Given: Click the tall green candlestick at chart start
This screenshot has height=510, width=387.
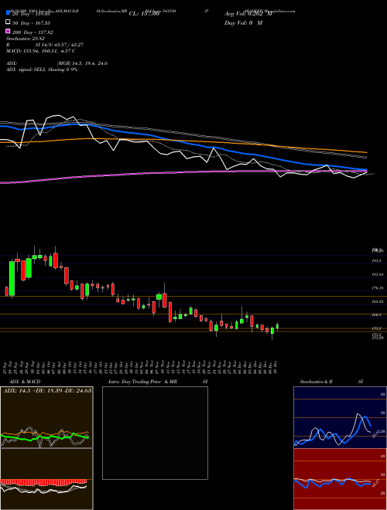Looking at the screenshot, I should [x=12, y=278].
